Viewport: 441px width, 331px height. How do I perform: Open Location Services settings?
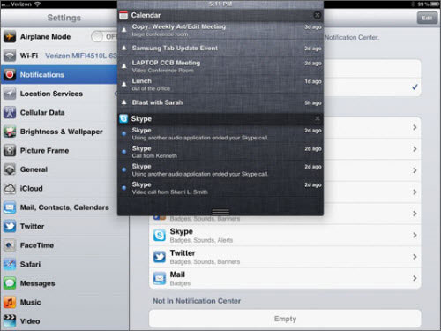pyautogui.click(x=59, y=94)
